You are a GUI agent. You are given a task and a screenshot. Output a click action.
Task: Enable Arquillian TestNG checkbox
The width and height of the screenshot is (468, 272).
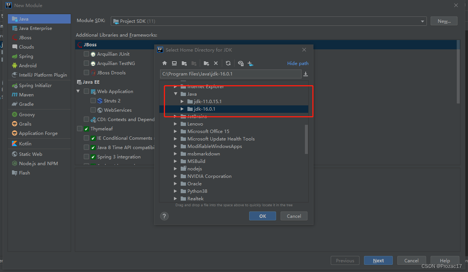[x=86, y=63]
